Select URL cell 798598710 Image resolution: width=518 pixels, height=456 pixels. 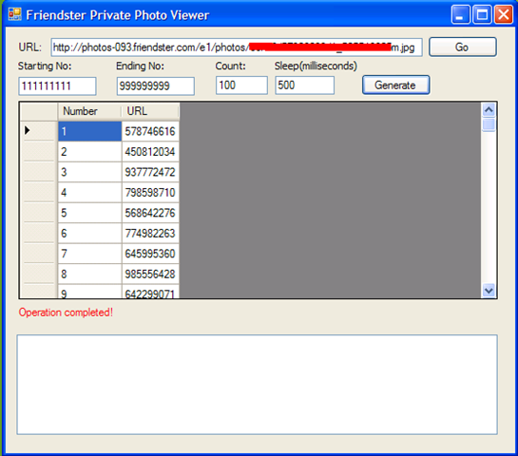point(150,193)
